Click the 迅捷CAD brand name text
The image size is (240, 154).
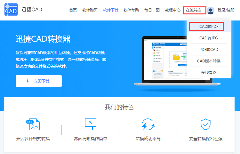(32, 10)
